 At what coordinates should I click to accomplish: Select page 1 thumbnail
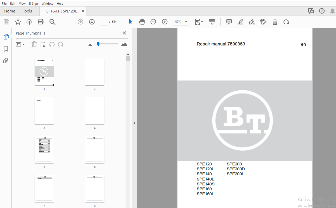[x=44, y=72]
